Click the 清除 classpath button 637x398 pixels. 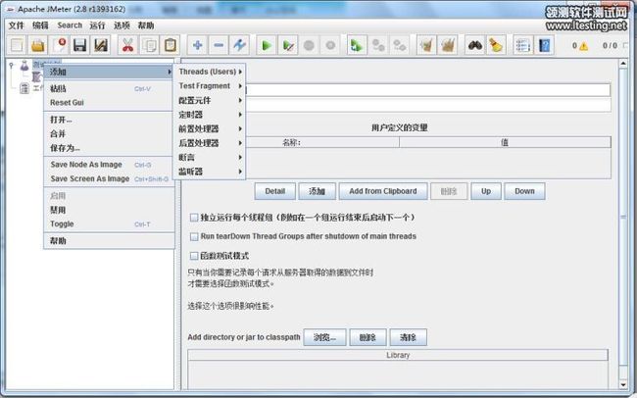click(x=409, y=337)
